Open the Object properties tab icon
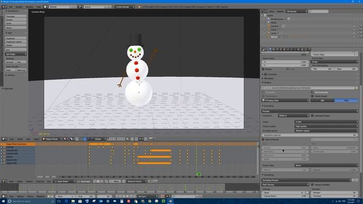The width and height of the screenshot is (363, 204). pos(284,49)
